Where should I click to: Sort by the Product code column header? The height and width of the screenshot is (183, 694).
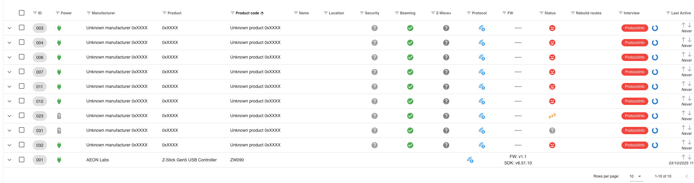(x=247, y=13)
